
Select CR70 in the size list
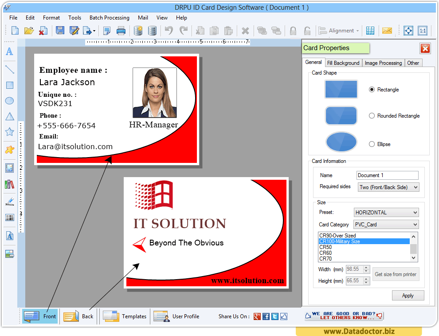click(364, 259)
